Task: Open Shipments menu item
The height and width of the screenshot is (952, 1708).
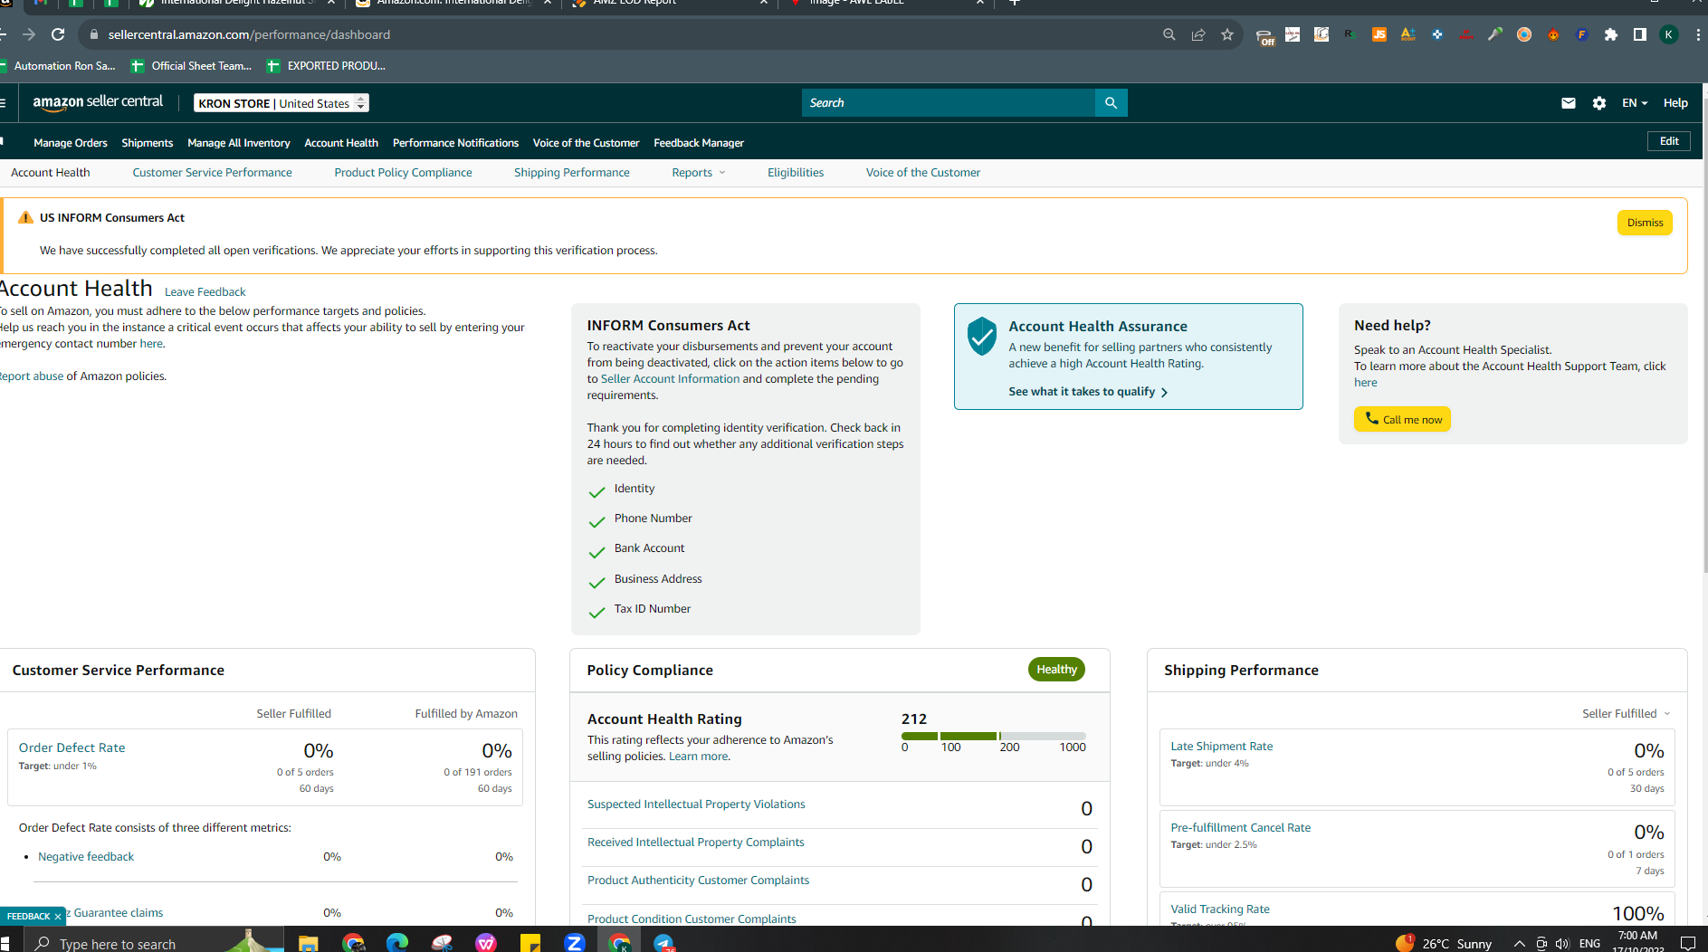Action: click(148, 143)
